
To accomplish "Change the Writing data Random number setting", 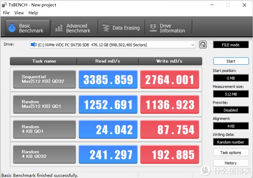I will [231, 142].
